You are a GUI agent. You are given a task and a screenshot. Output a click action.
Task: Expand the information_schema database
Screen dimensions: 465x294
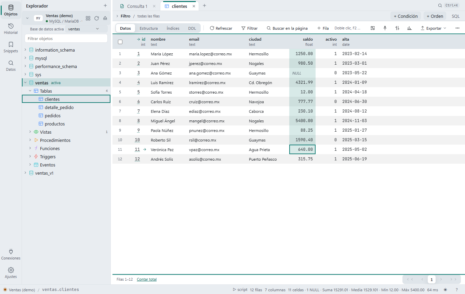tap(25, 50)
